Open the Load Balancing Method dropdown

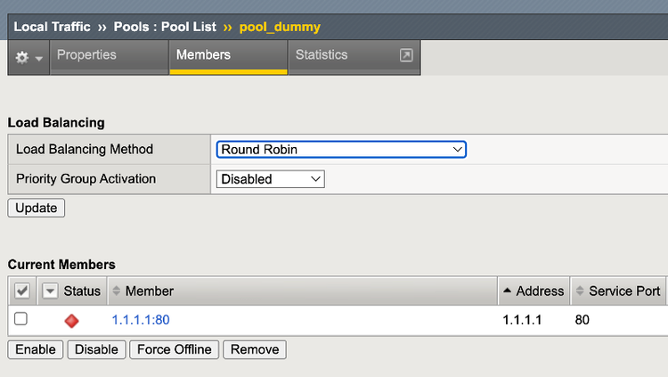pyautogui.click(x=342, y=150)
